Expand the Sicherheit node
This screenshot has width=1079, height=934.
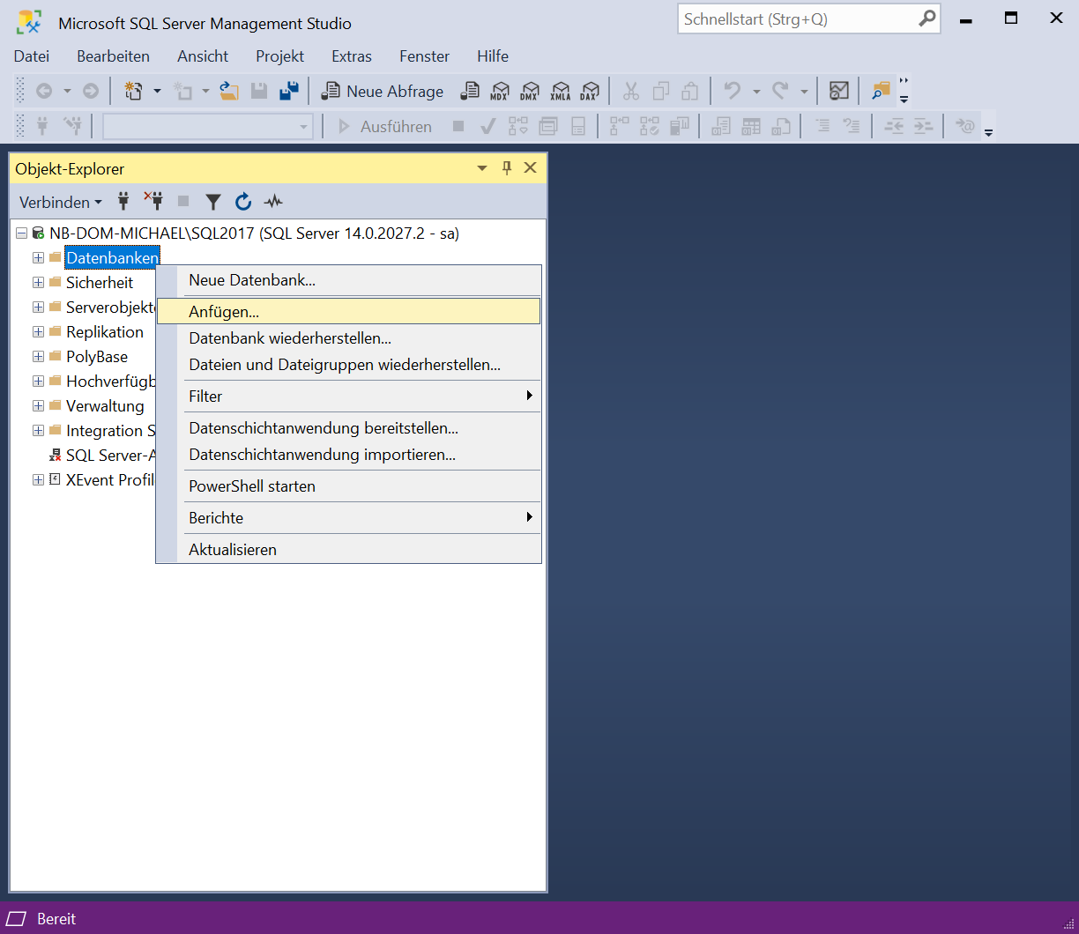38,283
